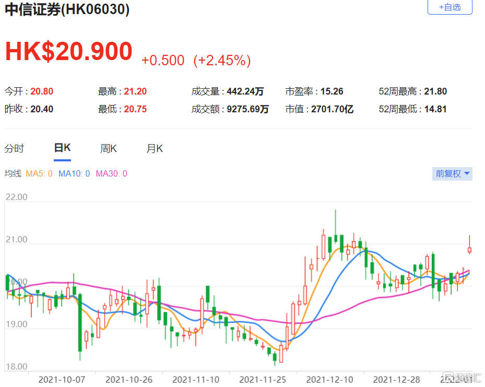The height and width of the screenshot is (387, 485).
Task: Switch to the 月K monthly view
Action: [154, 148]
